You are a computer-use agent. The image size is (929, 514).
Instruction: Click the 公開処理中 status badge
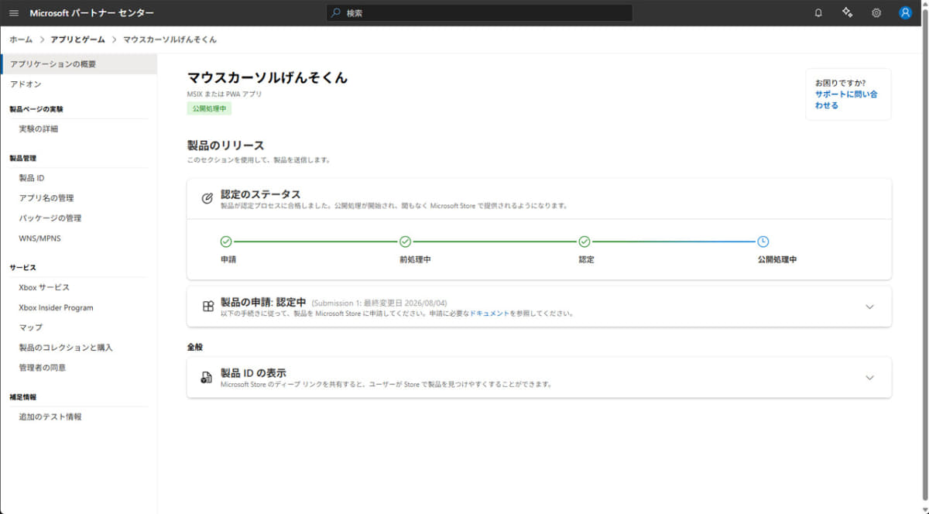(x=209, y=109)
